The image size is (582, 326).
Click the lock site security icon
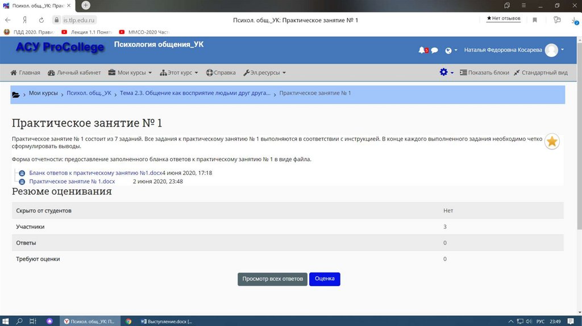click(56, 20)
